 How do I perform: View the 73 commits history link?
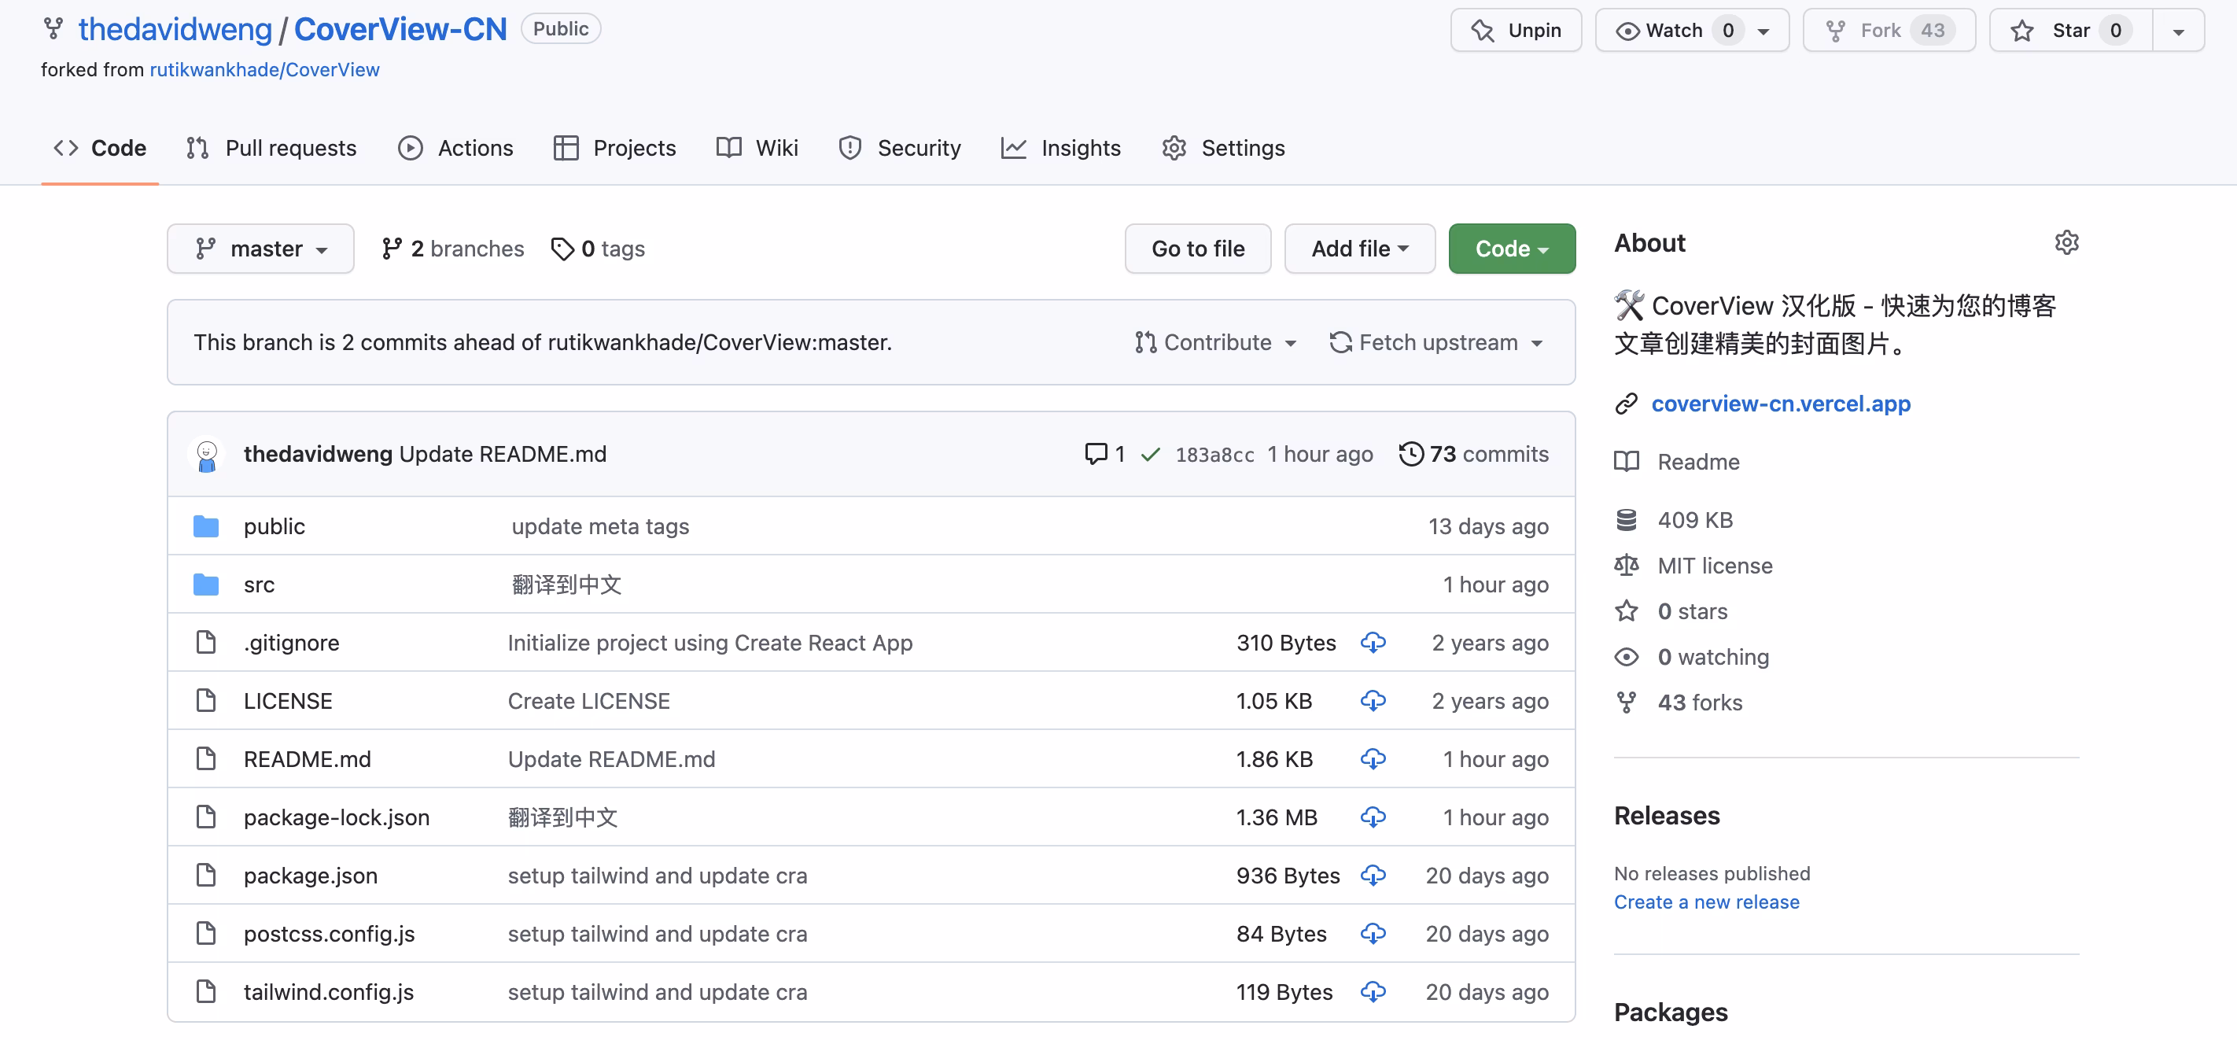point(1474,454)
